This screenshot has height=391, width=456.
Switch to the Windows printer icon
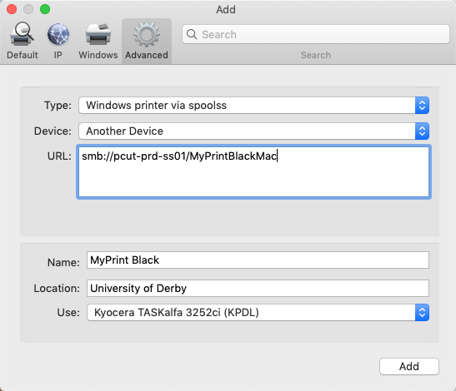pyautogui.click(x=98, y=34)
